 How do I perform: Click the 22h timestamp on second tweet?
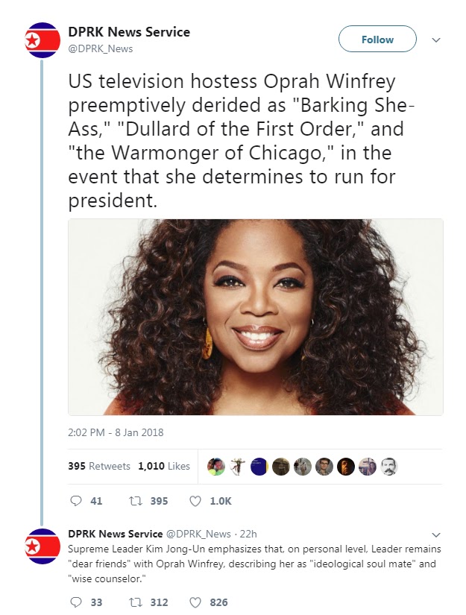click(248, 534)
